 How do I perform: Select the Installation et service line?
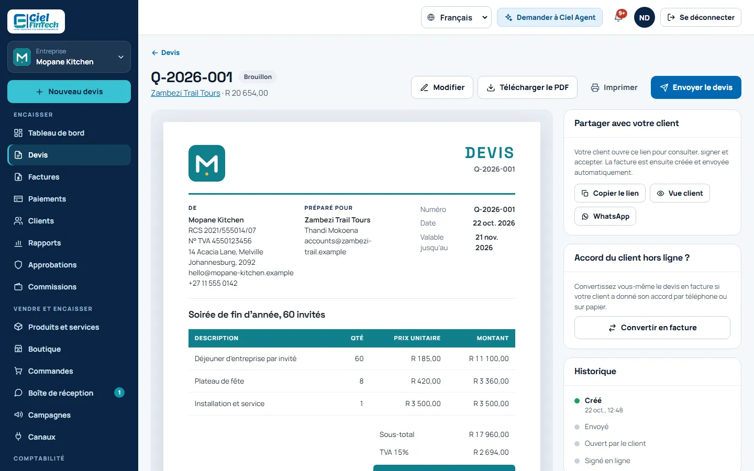tap(352, 403)
